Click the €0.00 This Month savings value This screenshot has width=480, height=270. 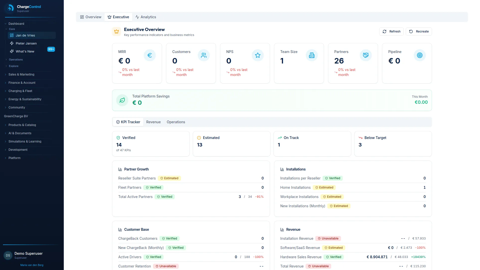[421, 102]
